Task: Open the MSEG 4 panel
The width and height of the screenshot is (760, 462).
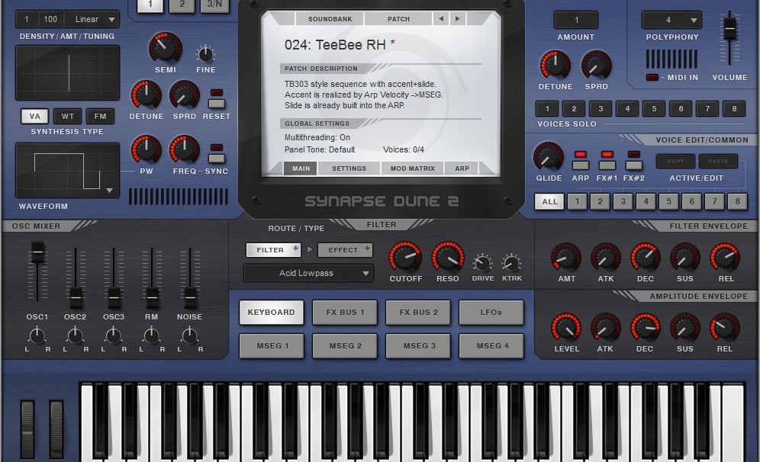Action: [x=491, y=346]
